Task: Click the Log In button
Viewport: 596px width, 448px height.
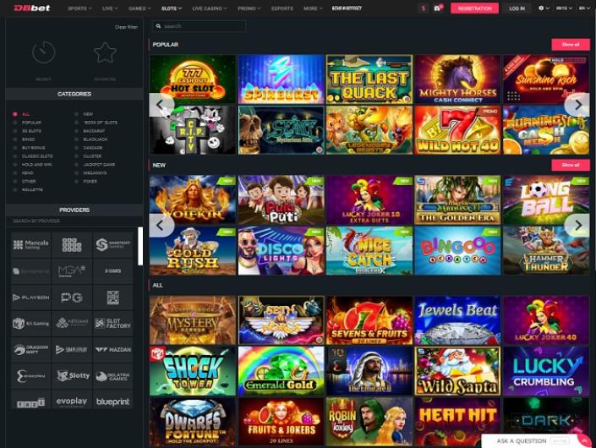Action: point(517,8)
